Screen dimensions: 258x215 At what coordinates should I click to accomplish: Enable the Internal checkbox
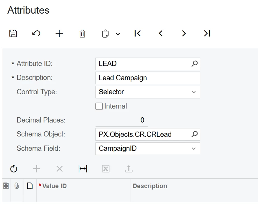point(99,106)
